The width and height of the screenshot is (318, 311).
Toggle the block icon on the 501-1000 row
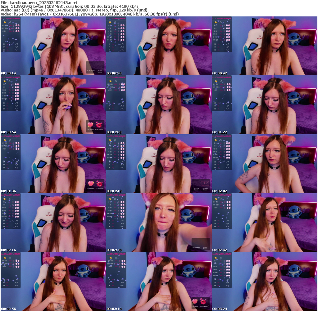[x=16, y=28]
